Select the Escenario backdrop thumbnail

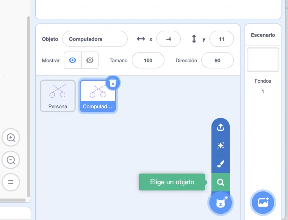(263, 60)
